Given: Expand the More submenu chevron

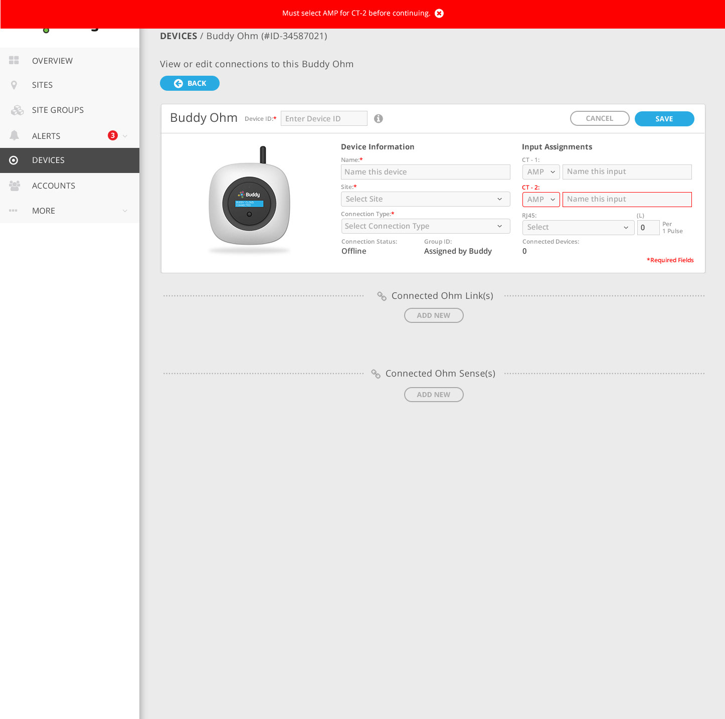Looking at the screenshot, I should [x=125, y=211].
